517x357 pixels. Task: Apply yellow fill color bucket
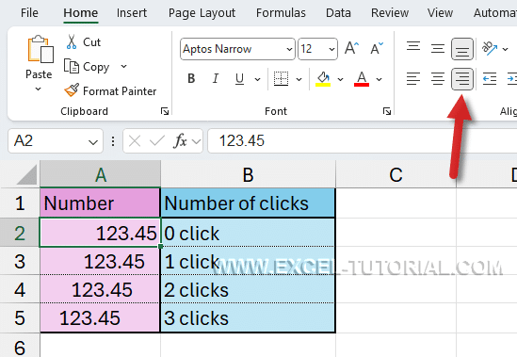323,79
